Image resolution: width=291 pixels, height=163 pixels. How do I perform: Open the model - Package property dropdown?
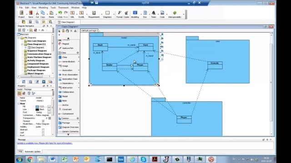[53, 89]
